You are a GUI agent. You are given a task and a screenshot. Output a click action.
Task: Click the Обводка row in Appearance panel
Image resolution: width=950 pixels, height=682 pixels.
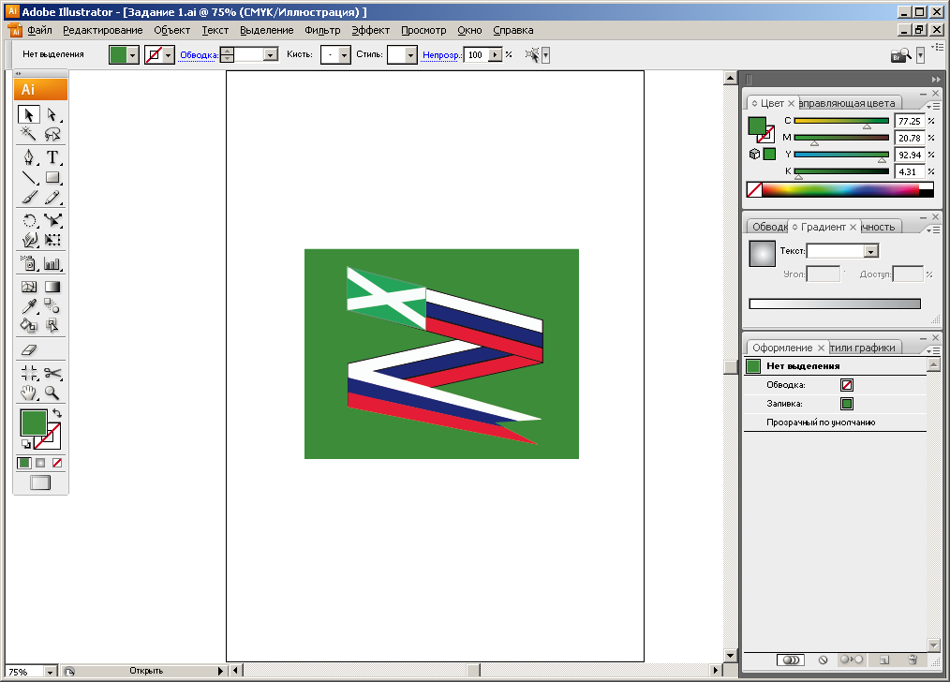835,385
